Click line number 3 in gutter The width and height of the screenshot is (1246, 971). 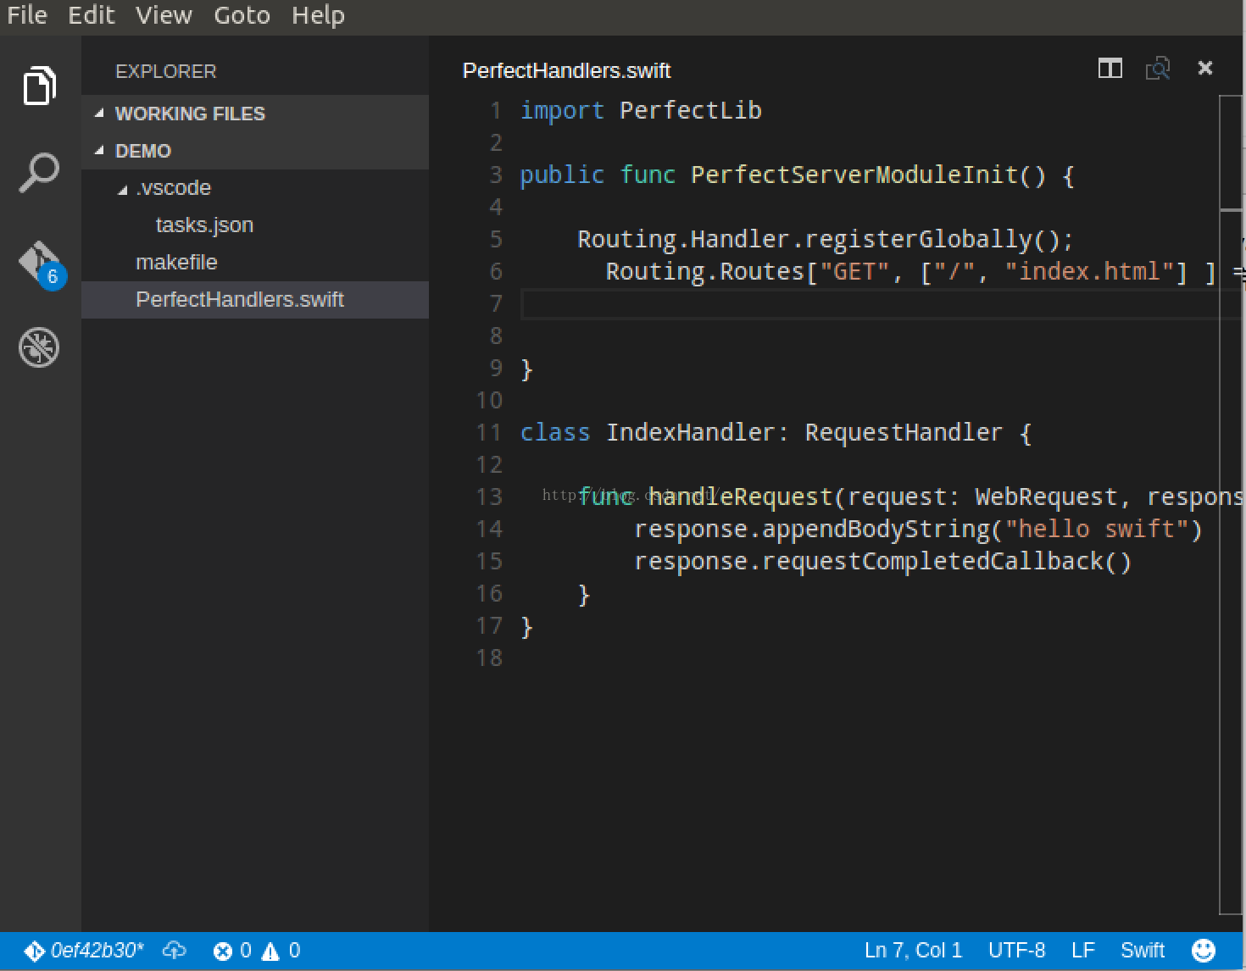(x=496, y=175)
